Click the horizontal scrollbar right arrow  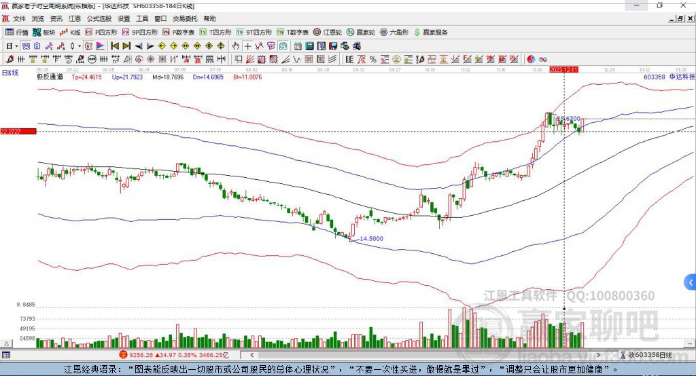(x=598, y=355)
